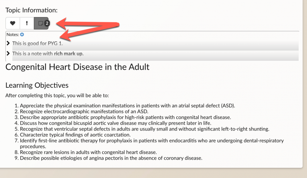Click the 'Notes:' label

point(13,35)
